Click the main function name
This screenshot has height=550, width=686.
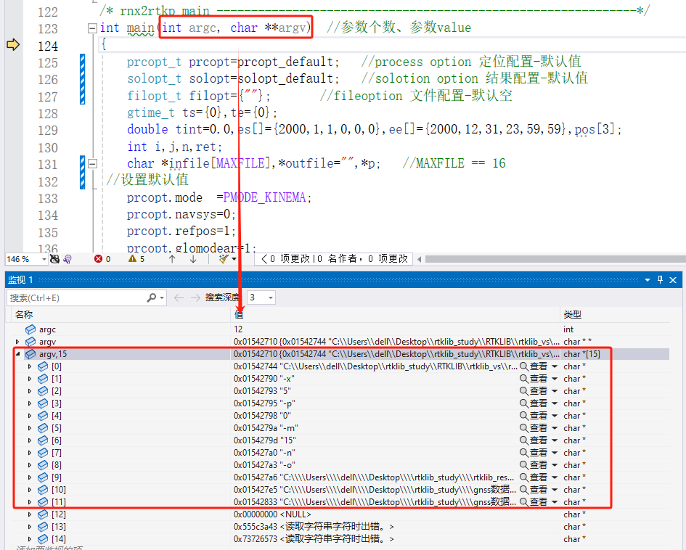[140, 28]
